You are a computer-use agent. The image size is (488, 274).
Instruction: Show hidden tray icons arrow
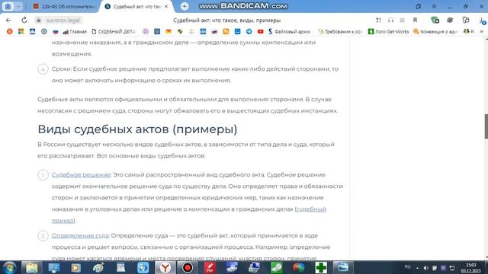[x=417, y=268]
